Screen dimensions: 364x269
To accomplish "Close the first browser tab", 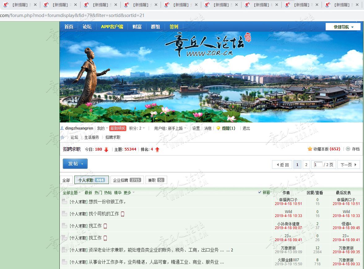I will [35, 5].
